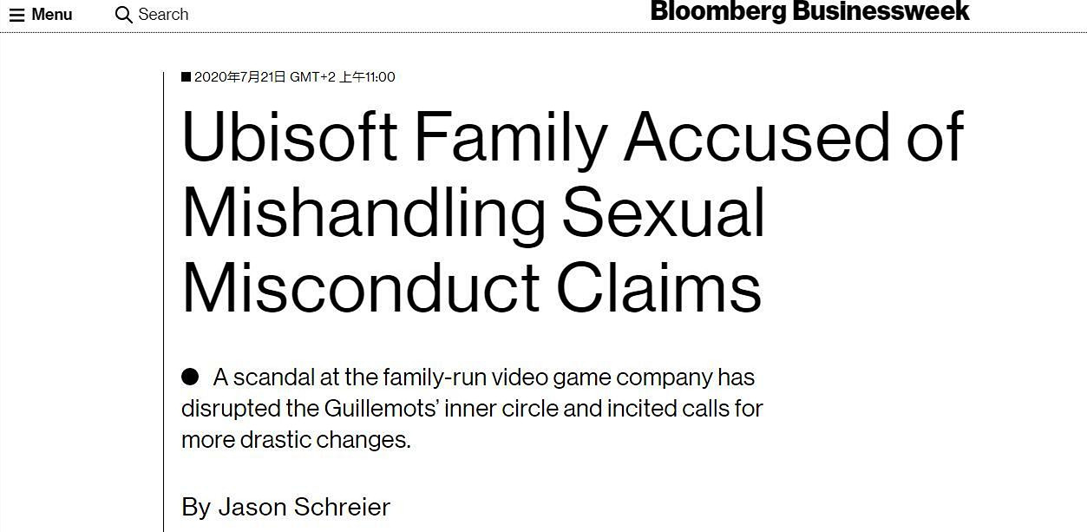Open the hamburger Menu icon
Viewport: 1087px width, 532px height.
point(17,15)
